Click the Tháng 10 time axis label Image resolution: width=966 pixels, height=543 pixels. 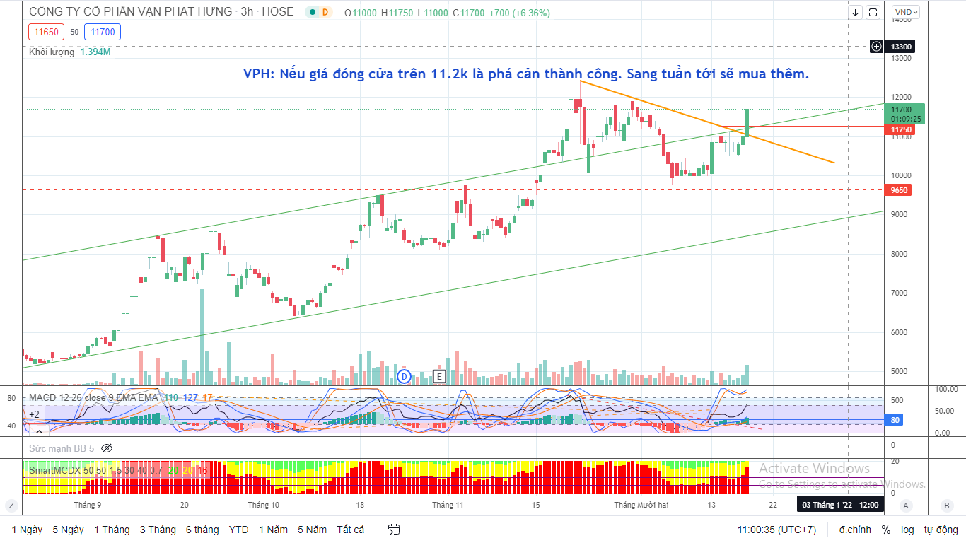click(264, 505)
